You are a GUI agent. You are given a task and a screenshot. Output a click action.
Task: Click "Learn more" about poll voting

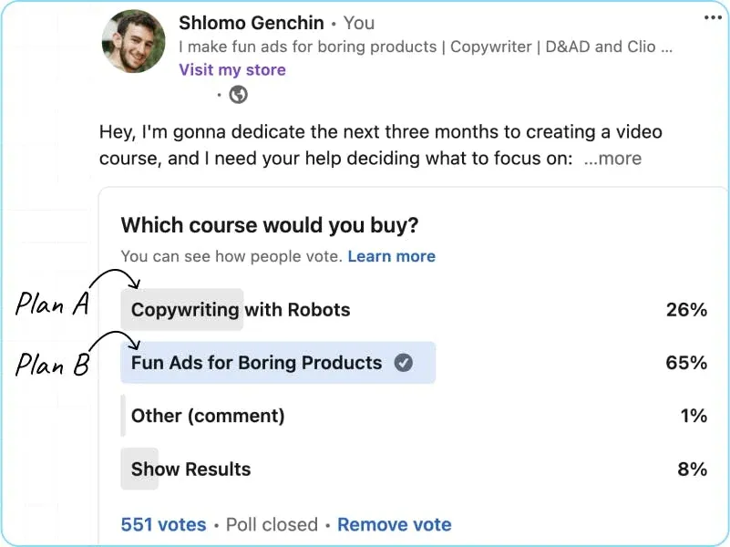pyautogui.click(x=391, y=257)
